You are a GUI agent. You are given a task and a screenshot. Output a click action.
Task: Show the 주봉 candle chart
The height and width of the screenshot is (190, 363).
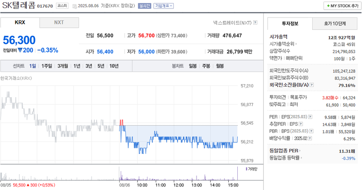pyautogui.click(x=206, y=66)
